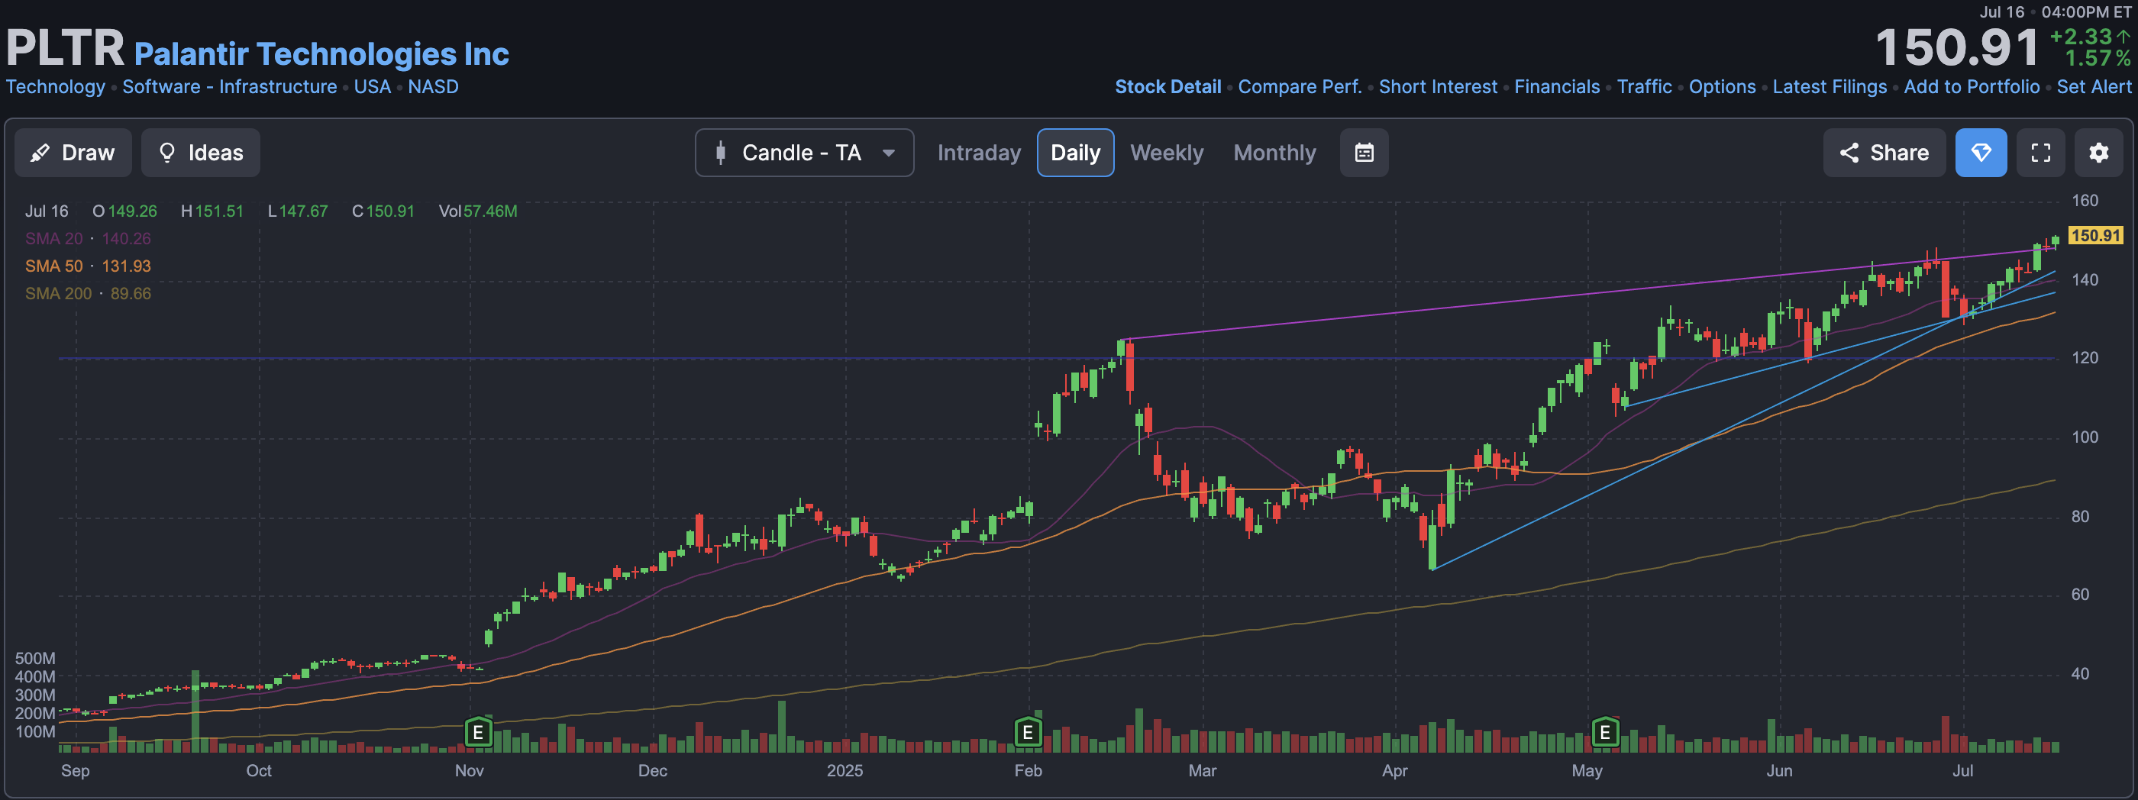Click the dropdown arrow beside Candle - TA
The image size is (2138, 800).
pos(888,153)
